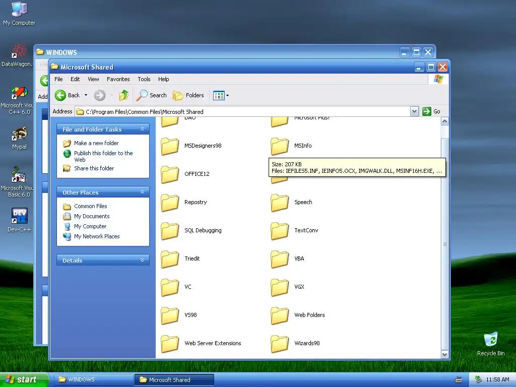Open the Edit menu
The width and height of the screenshot is (516, 387).
pos(75,79)
